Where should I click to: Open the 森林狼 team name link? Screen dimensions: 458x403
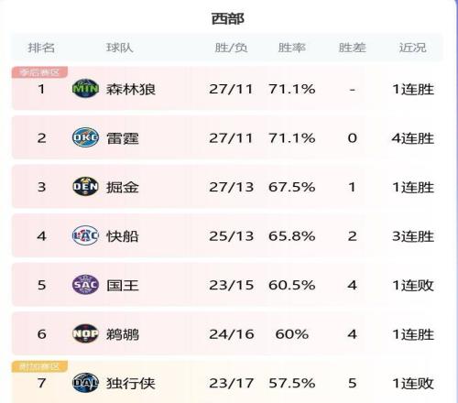[x=131, y=90]
